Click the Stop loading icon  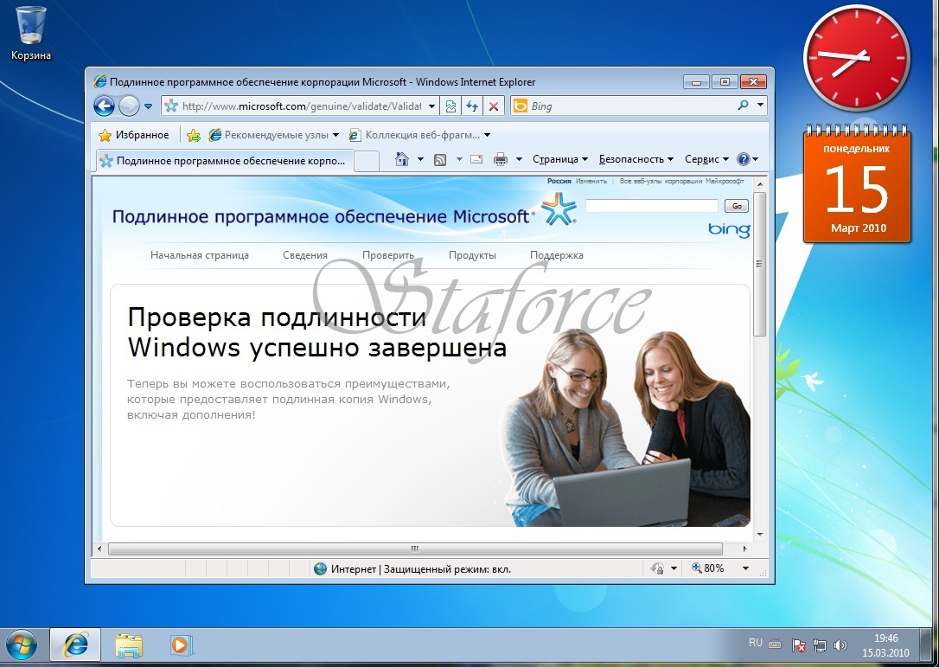493,106
